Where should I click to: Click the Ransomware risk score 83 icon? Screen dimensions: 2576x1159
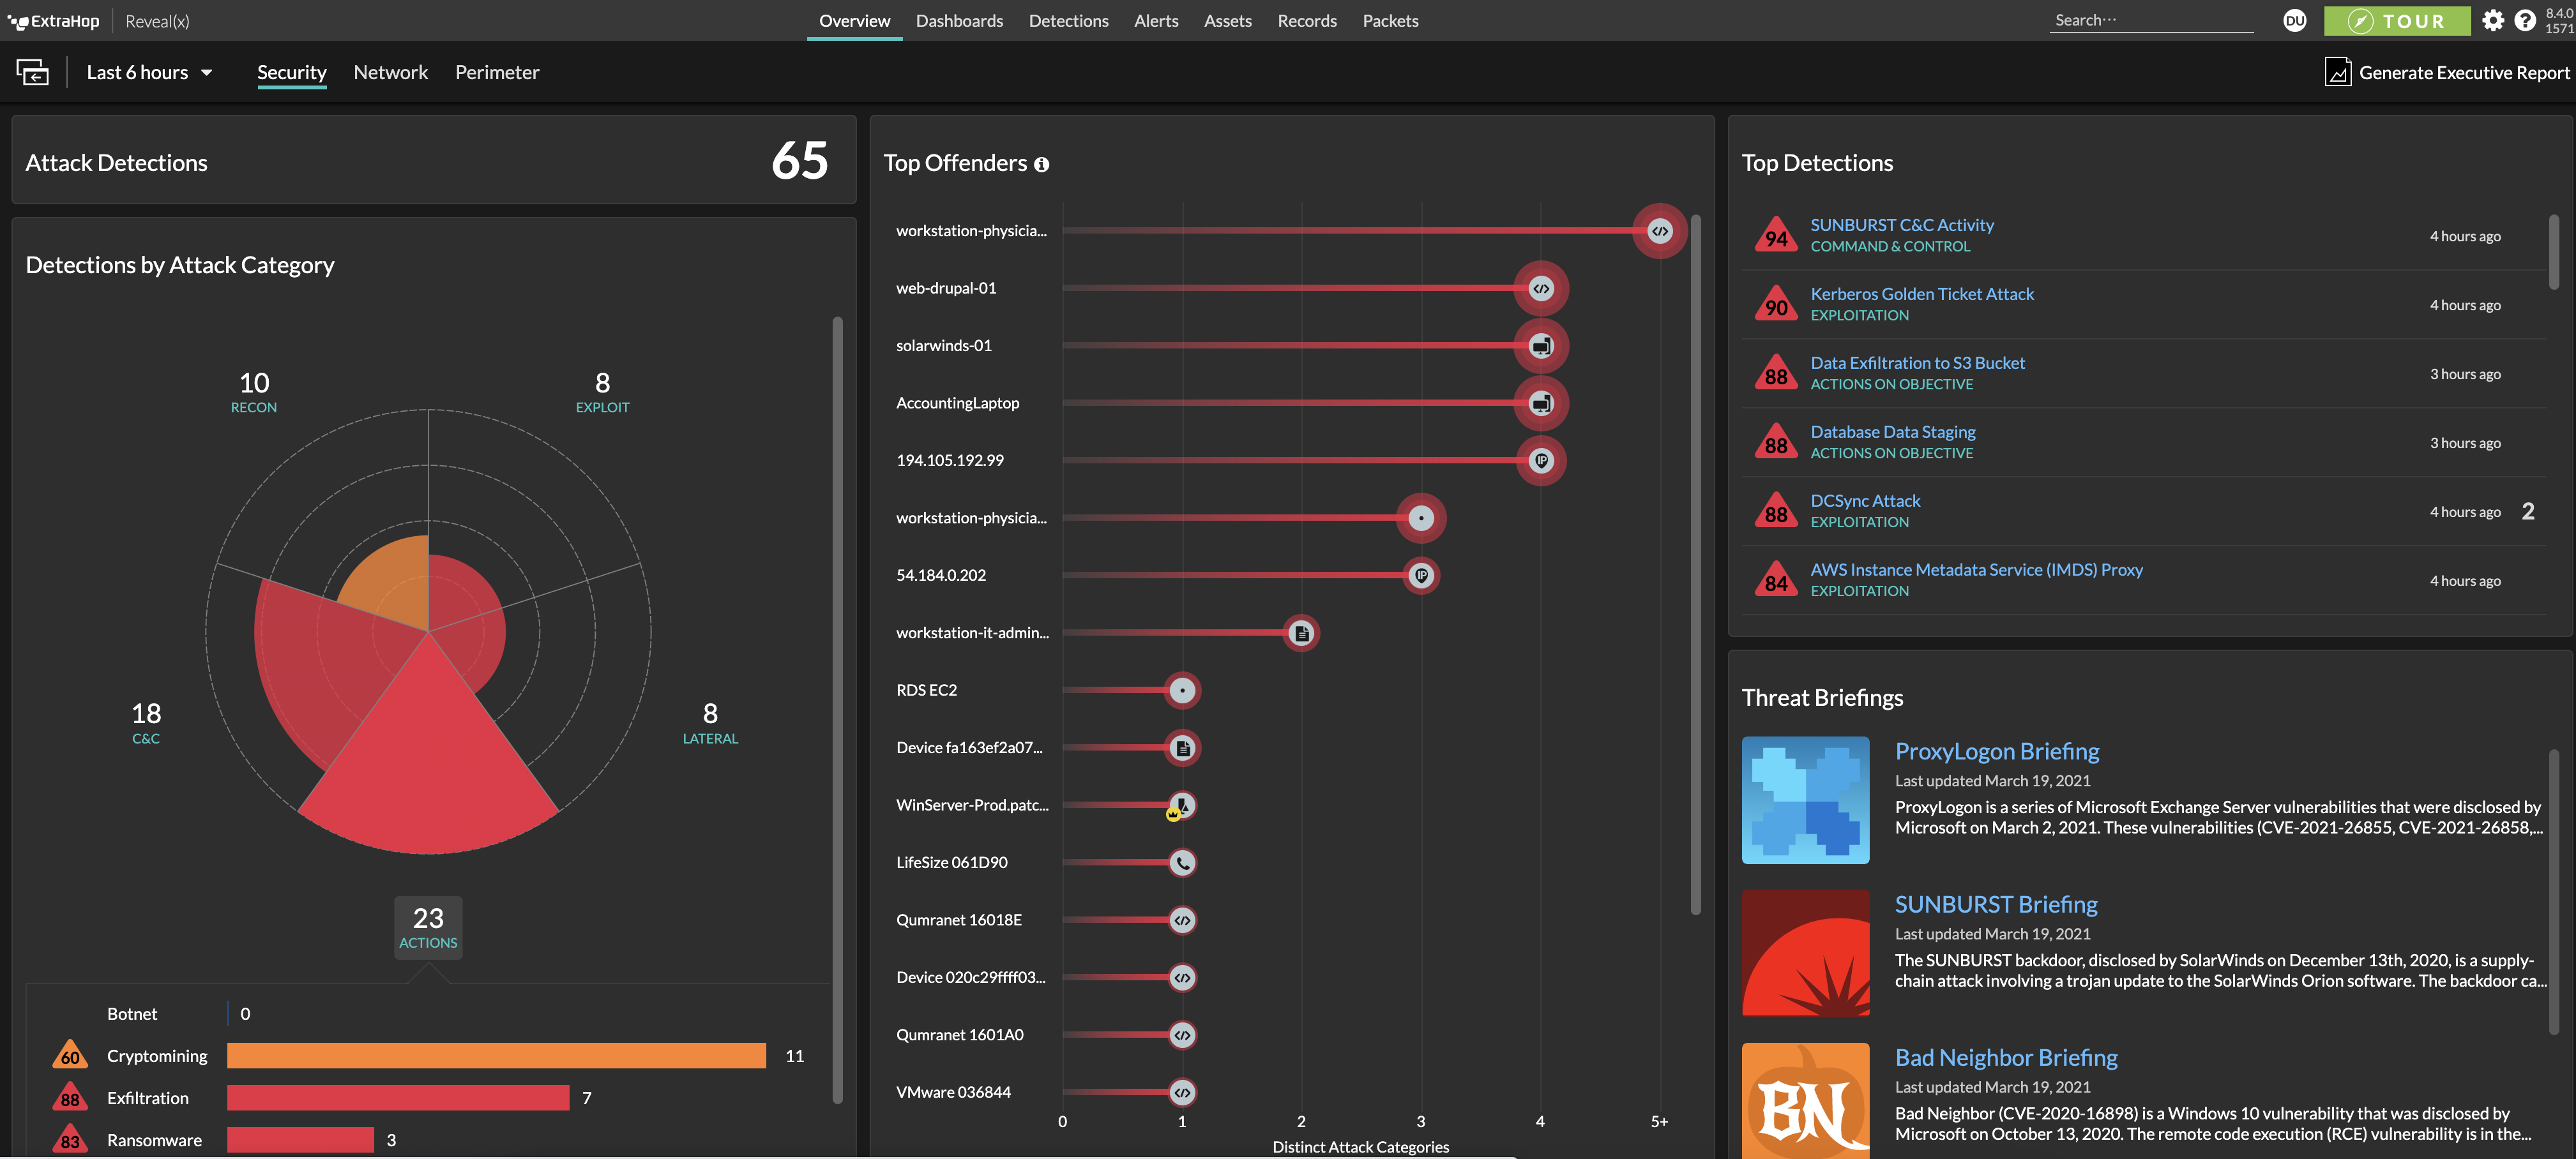(70, 1139)
